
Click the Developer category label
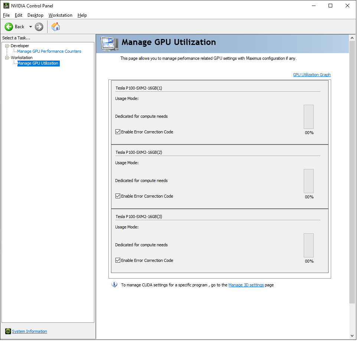pos(20,46)
